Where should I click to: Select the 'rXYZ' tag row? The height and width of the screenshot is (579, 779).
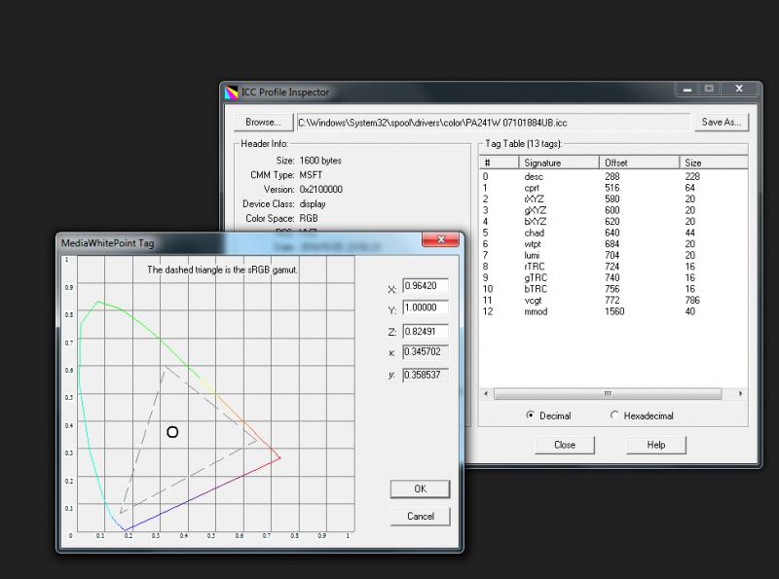[613, 199]
